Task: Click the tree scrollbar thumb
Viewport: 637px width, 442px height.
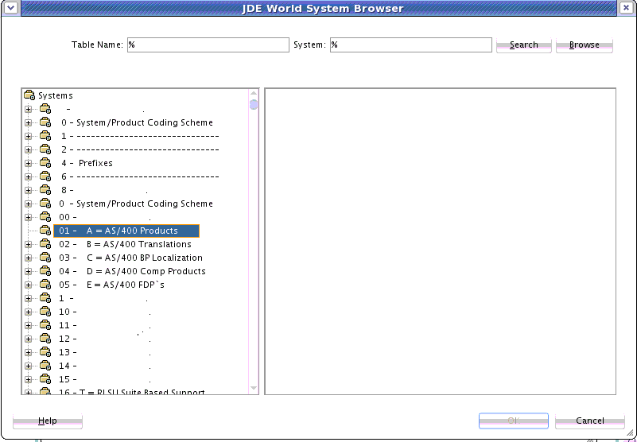Action: pyautogui.click(x=254, y=105)
